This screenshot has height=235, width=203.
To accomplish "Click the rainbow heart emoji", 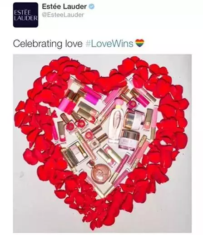I will coord(139,43).
